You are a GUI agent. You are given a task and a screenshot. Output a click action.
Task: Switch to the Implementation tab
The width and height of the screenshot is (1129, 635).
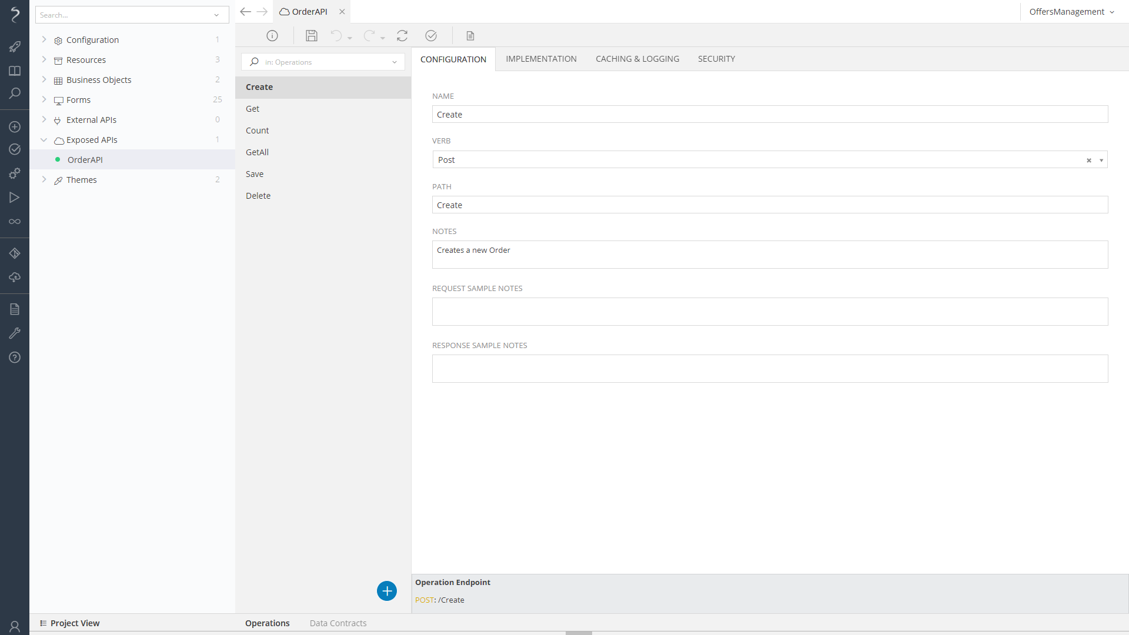[x=541, y=59]
